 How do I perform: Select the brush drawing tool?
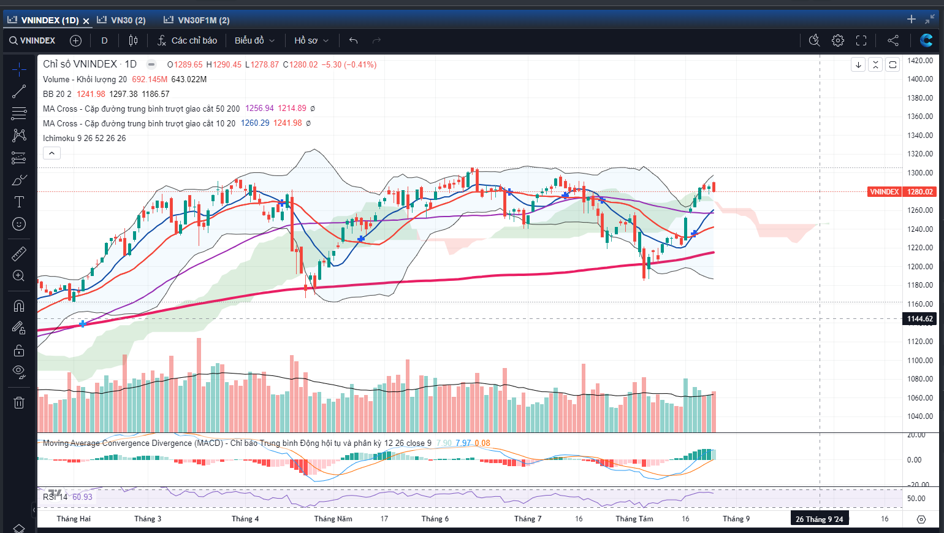tap(19, 180)
